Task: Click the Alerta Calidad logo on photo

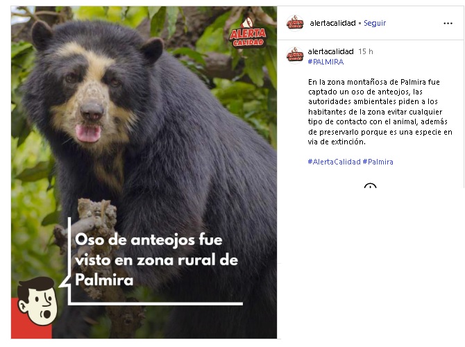Action: click(248, 33)
